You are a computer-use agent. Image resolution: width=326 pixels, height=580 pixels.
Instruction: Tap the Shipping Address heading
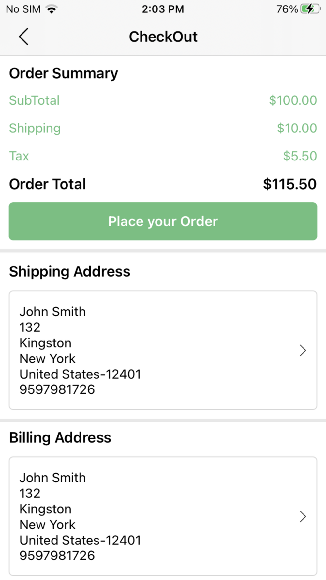[70, 272]
